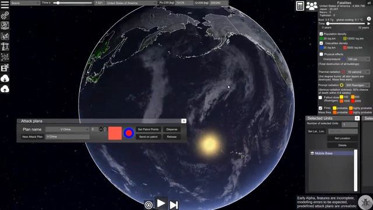Start simulation with the play button
The image size is (373, 210).
coord(161,204)
